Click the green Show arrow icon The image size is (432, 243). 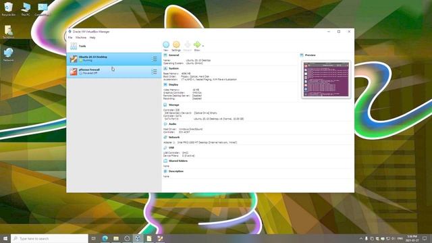(197, 45)
